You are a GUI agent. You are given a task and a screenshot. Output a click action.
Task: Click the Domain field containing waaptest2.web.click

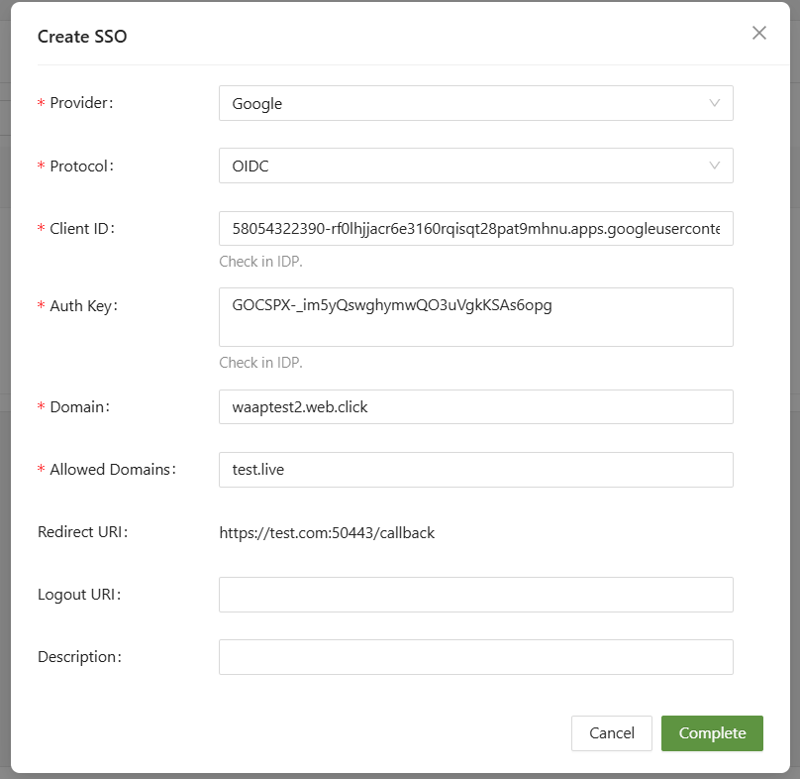coord(475,407)
